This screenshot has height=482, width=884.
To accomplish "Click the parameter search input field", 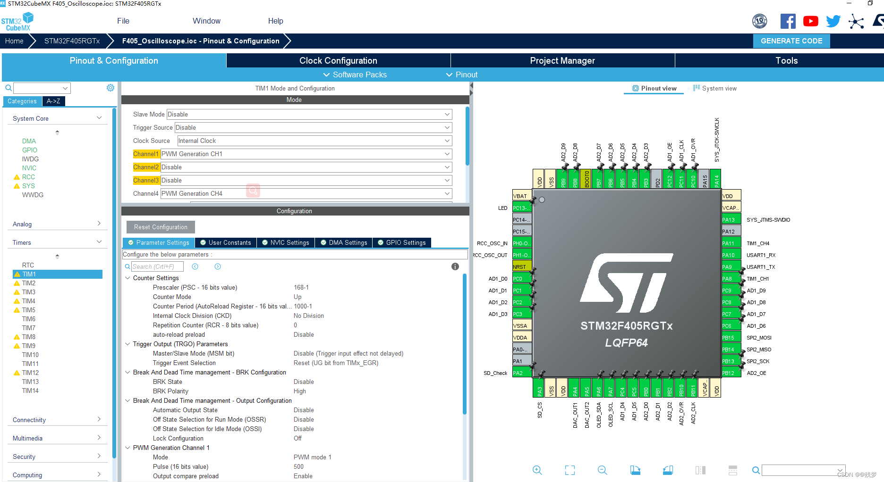I will (157, 266).
